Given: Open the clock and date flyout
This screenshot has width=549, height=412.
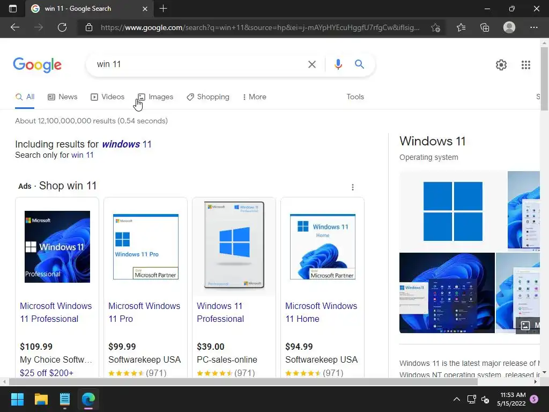Looking at the screenshot, I should (x=511, y=399).
